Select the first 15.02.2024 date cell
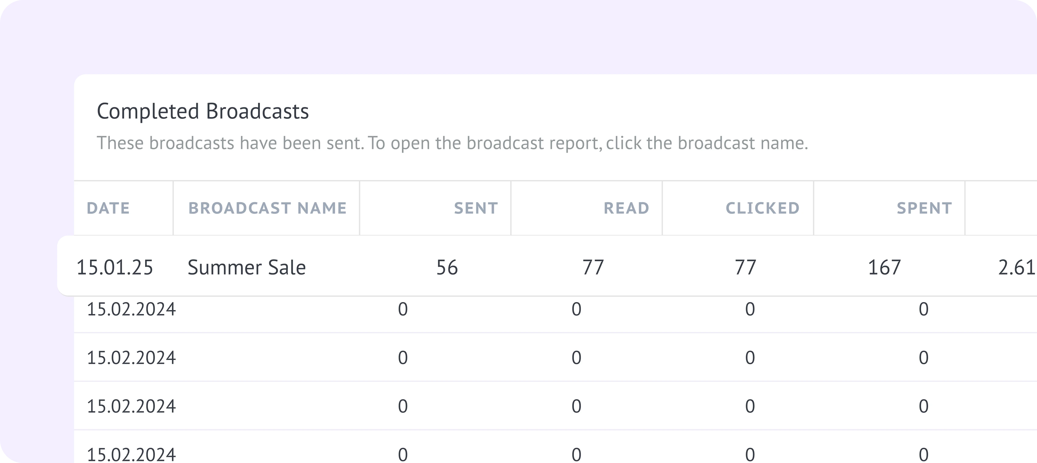The height and width of the screenshot is (463, 1037). pos(131,309)
